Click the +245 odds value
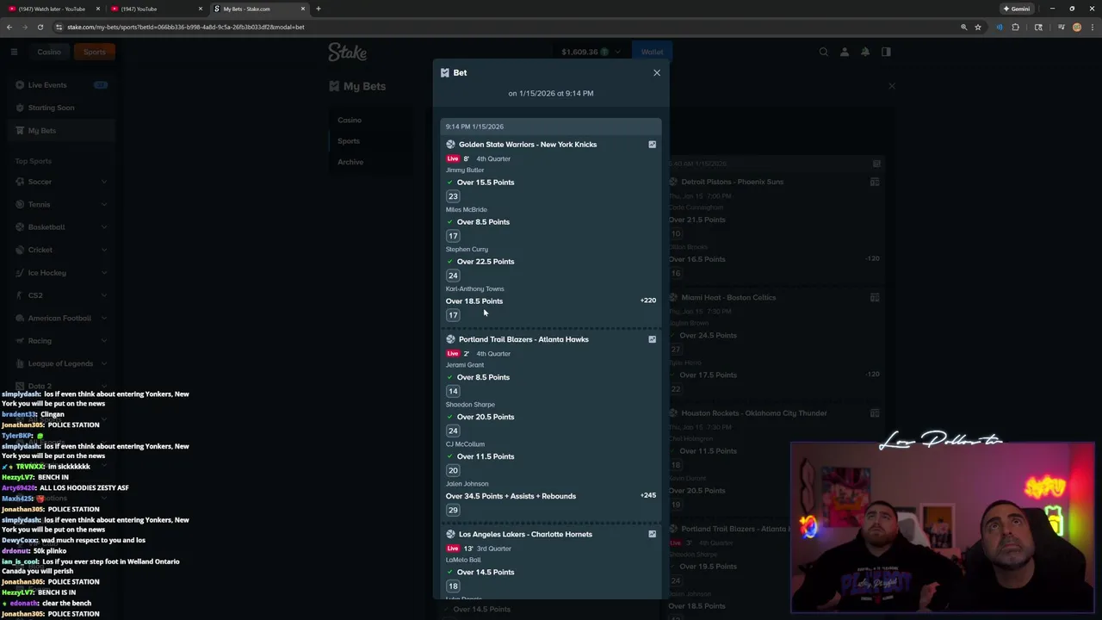 tap(648, 495)
